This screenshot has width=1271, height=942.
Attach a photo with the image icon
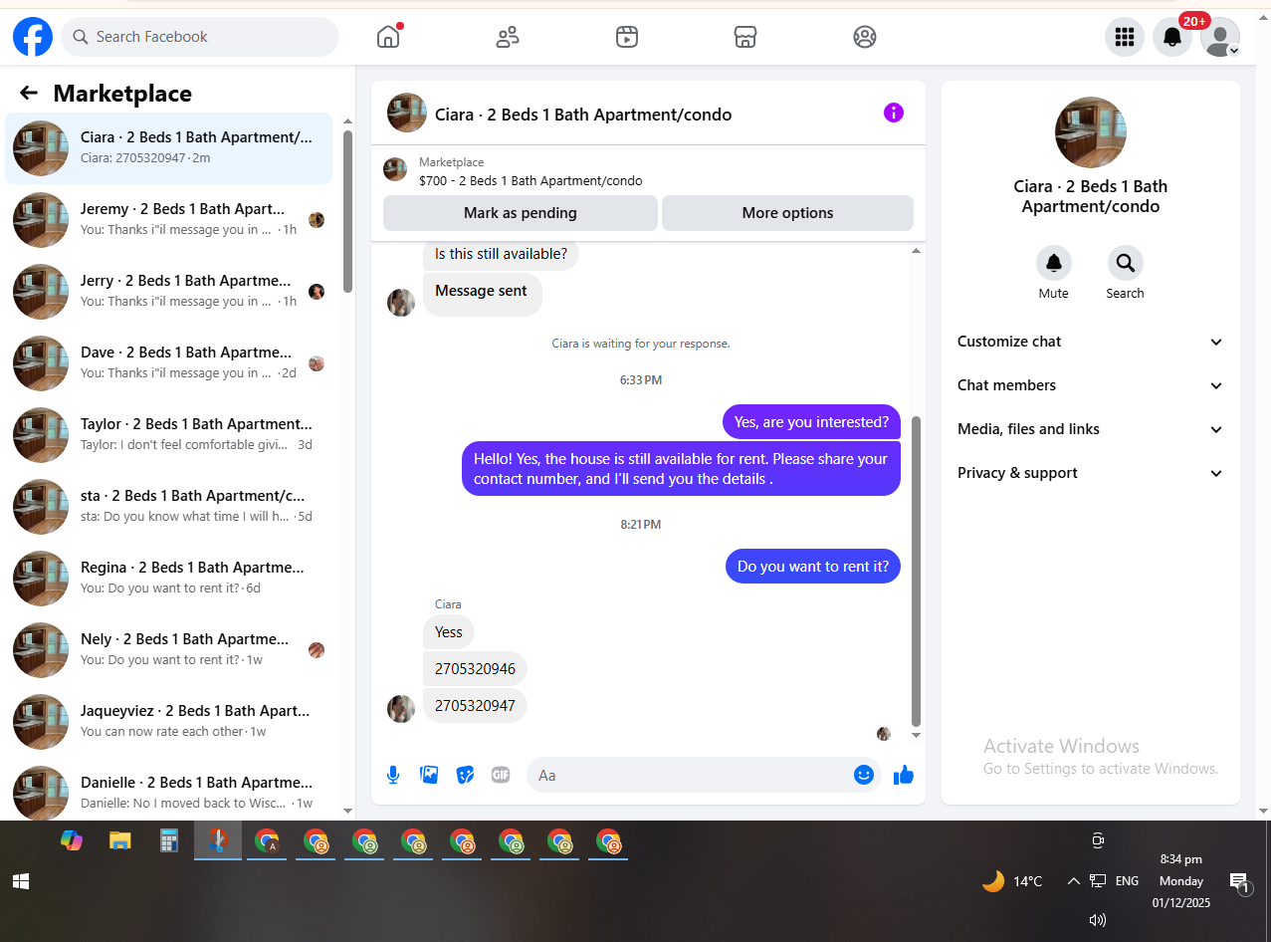[429, 775]
